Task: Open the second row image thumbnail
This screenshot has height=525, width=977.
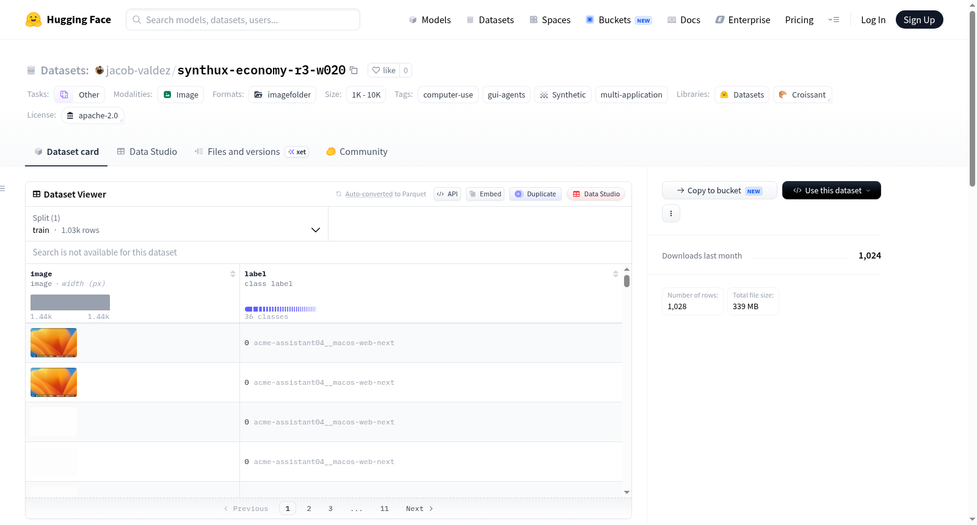Action: tap(54, 382)
